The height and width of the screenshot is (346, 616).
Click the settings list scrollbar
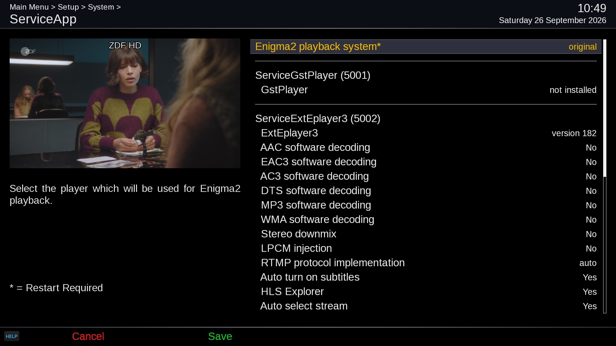tap(605, 176)
